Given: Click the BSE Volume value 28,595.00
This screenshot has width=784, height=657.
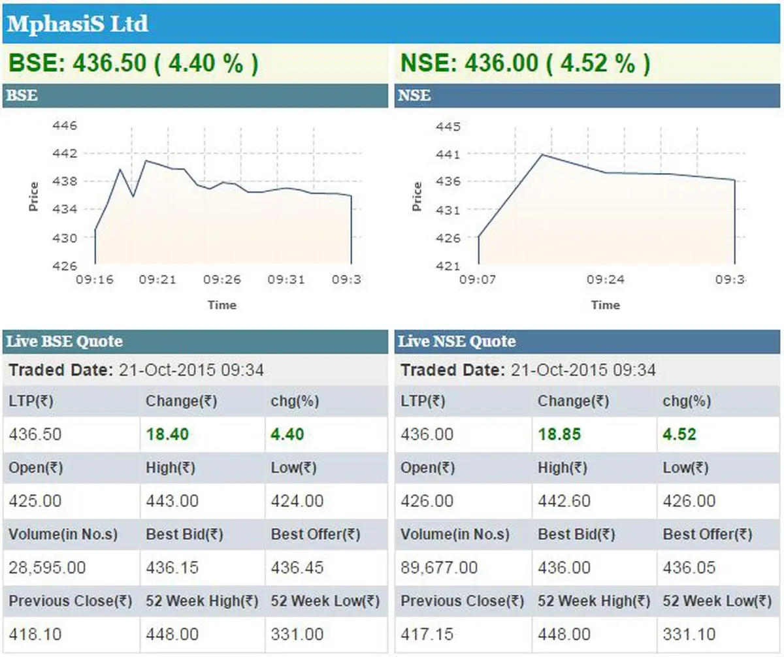Looking at the screenshot, I should (x=47, y=568).
